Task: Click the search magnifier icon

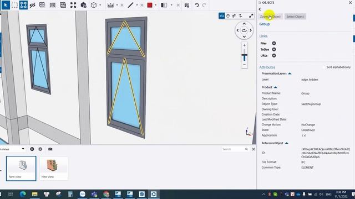Action: [x=246, y=149]
